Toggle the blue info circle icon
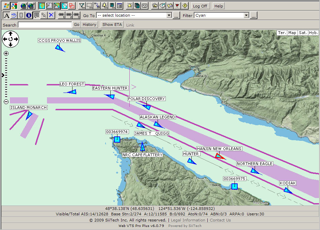 (x=29, y=15)
